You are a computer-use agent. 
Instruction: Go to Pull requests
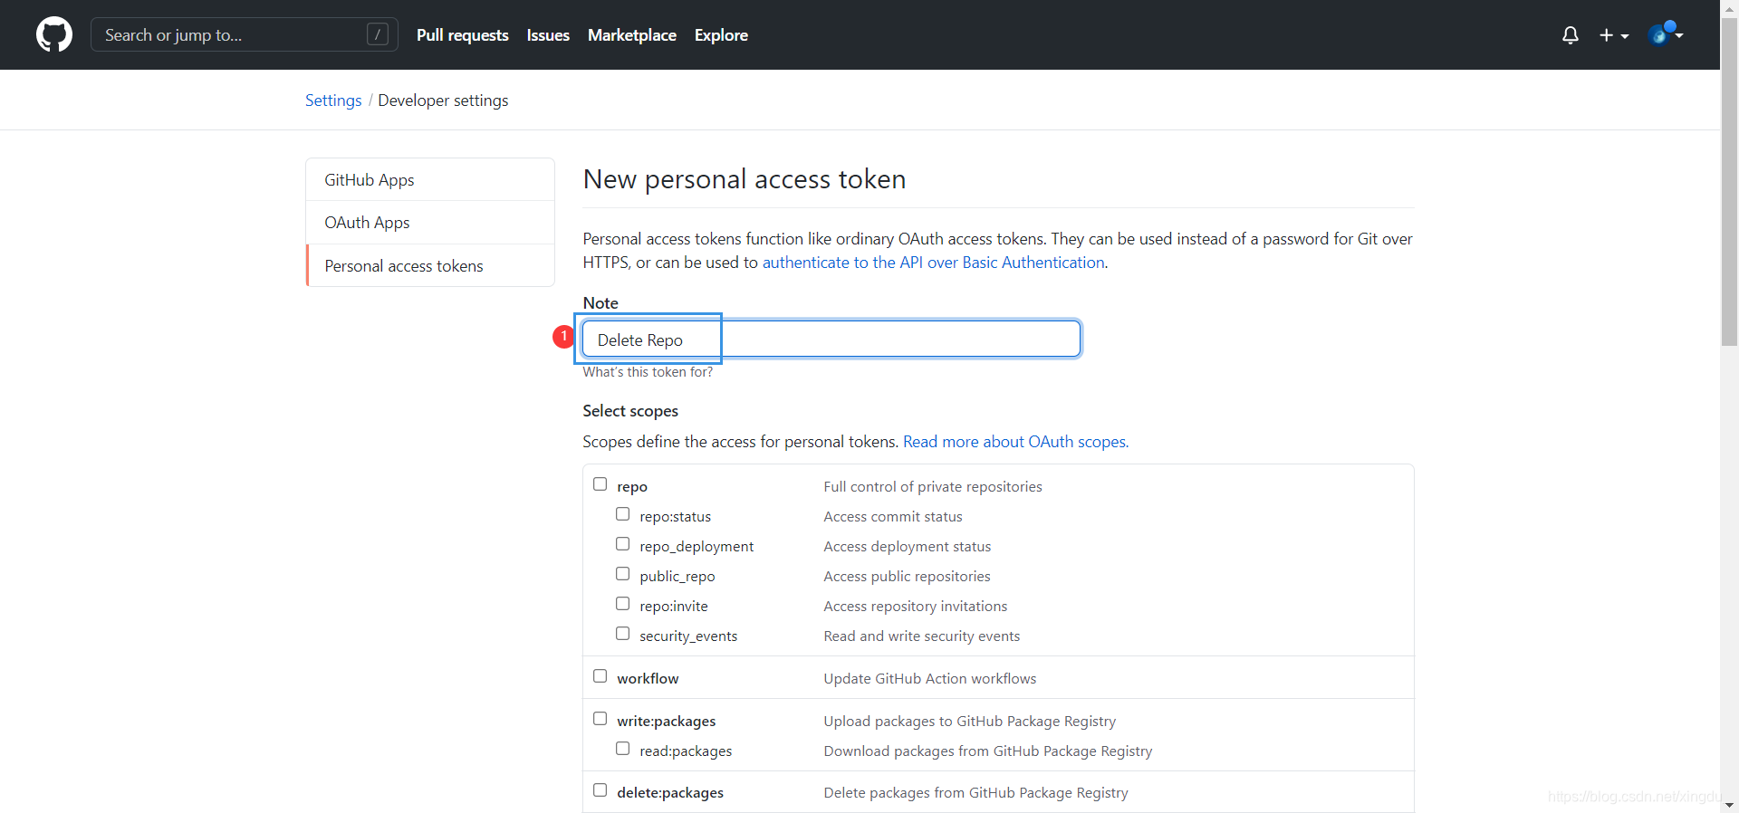tap(463, 35)
